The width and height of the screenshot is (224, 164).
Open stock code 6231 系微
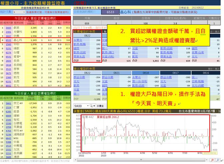coord(8,82)
